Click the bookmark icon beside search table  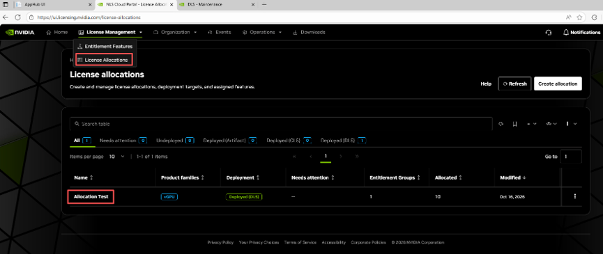click(x=514, y=124)
